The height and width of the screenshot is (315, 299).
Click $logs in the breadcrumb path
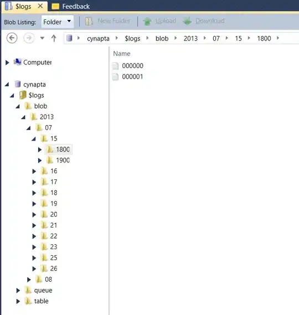pyautogui.click(x=132, y=38)
